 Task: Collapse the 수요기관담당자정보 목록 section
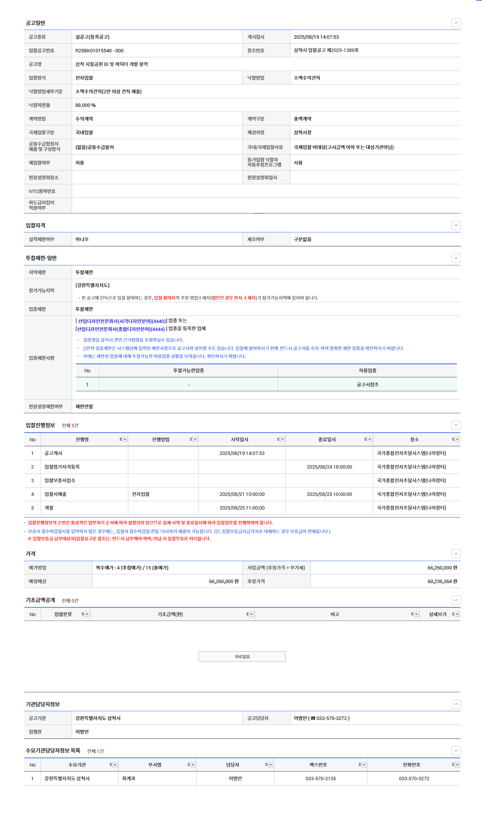click(x=456, y=751)
